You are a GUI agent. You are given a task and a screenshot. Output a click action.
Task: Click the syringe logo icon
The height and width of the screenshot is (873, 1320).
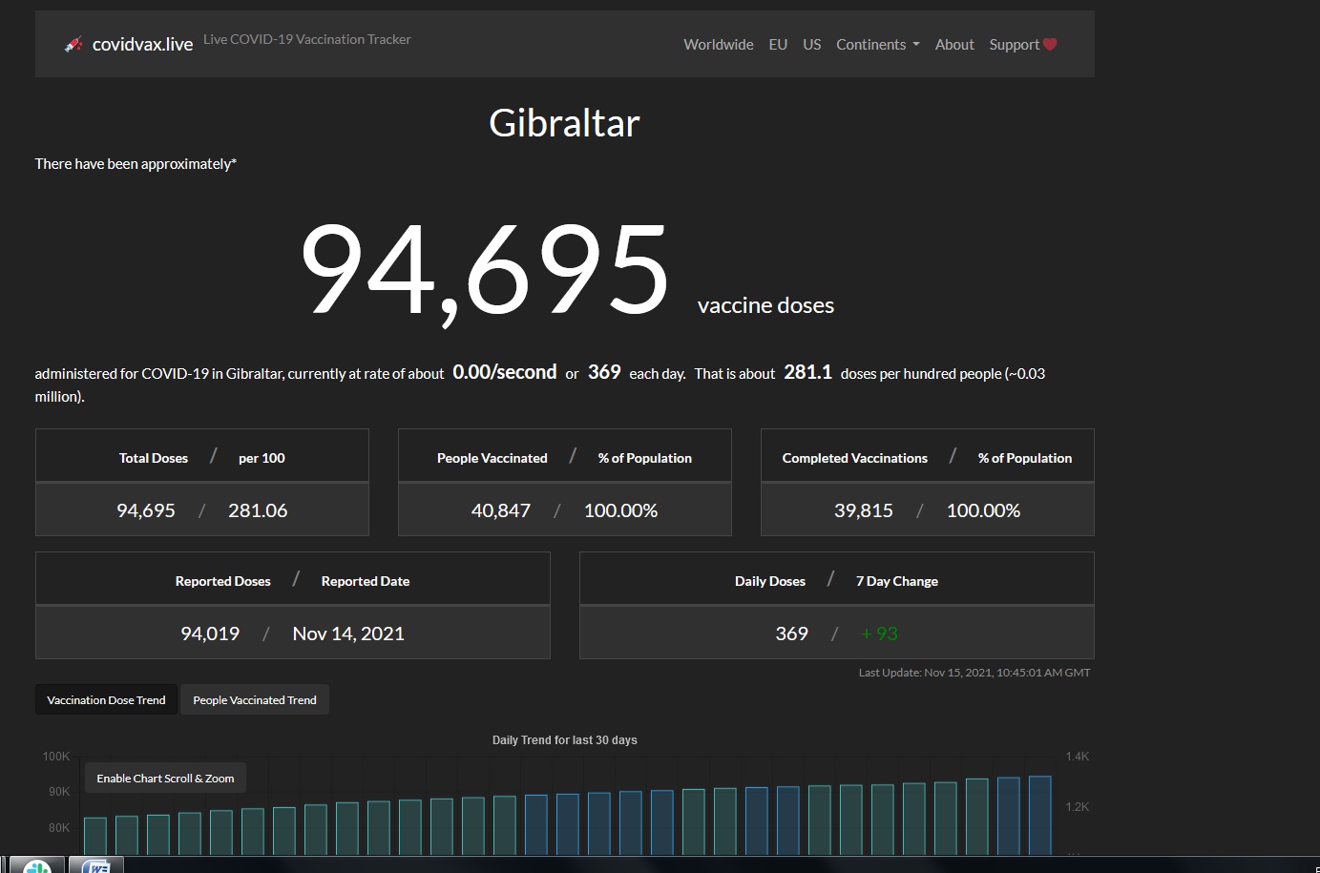[x=73, y=44]
